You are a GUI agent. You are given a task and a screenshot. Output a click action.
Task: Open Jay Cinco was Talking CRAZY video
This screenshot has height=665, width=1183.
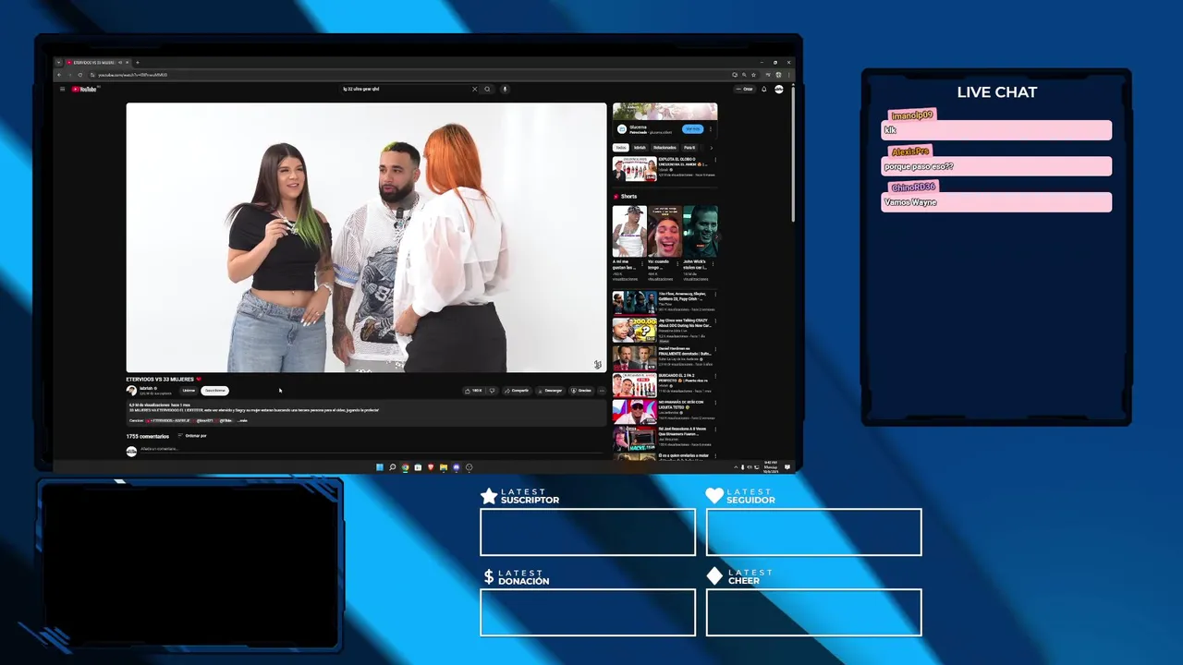[634, 330]
